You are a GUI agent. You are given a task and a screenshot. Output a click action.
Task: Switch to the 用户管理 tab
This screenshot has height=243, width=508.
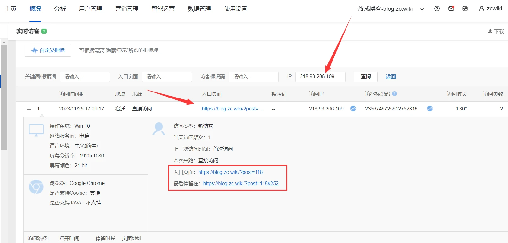pos(90,9)
